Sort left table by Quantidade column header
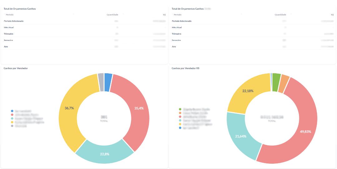Viewport: 337px width, 169px height. pyautogui.click(x=112, y=15)
